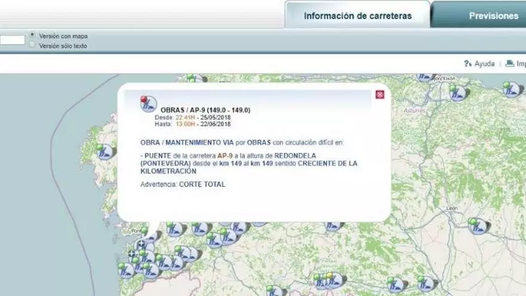Image resolution: width=526 pixels, height=296 pixels.
Task: Click the León city label on map
Action: coord(452,209)
